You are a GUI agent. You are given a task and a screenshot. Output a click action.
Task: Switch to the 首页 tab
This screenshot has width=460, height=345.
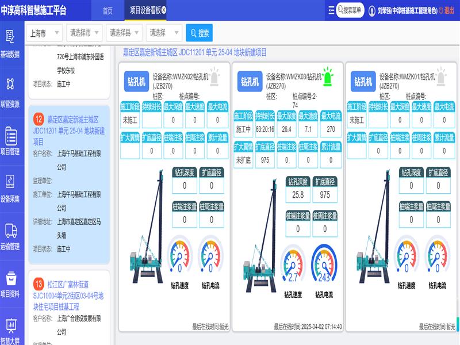click(108, 10)
